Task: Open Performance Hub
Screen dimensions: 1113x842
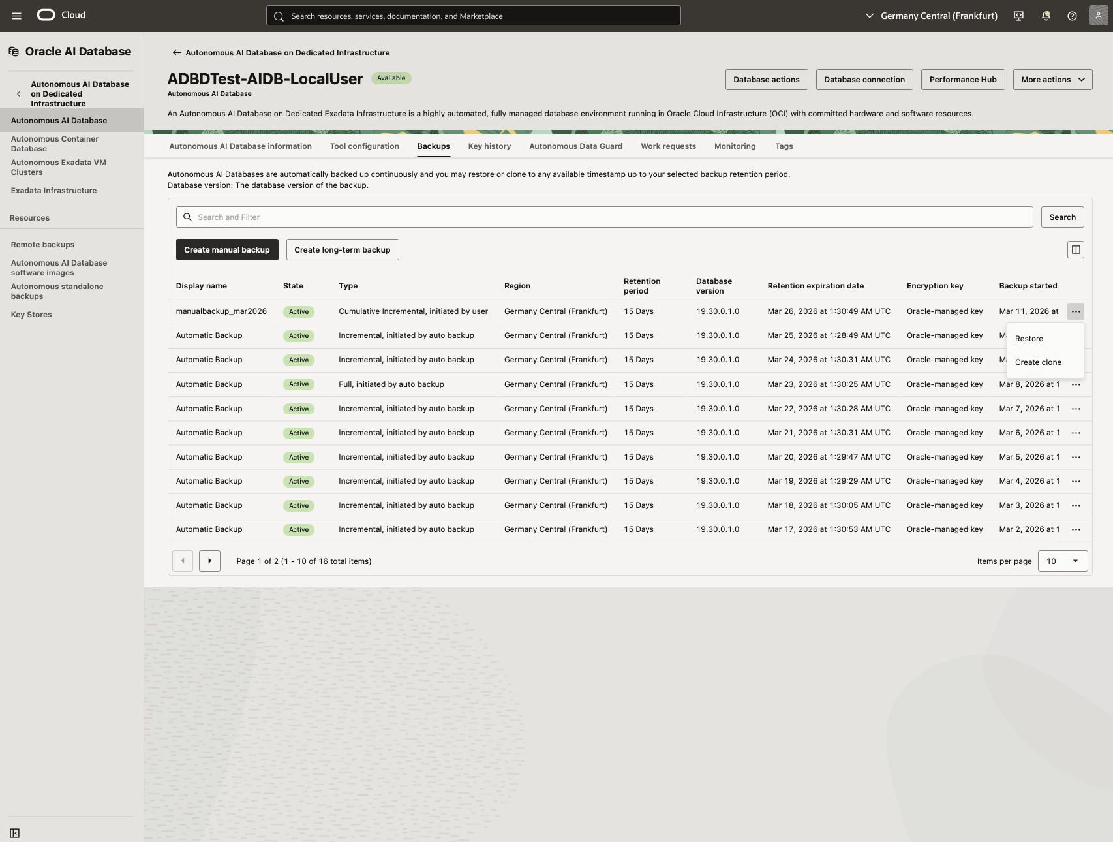Action: click(963, 80)
